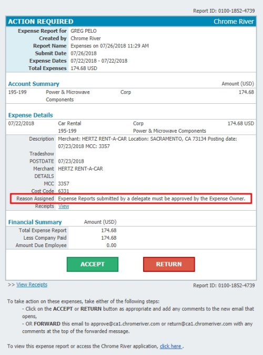Click the highlighted Reason Assigned explanation text
This screenshot has width=263, height=355.
[151, 199]
